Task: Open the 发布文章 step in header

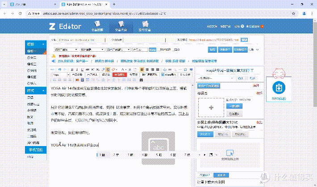Action: tap(145, 26)
